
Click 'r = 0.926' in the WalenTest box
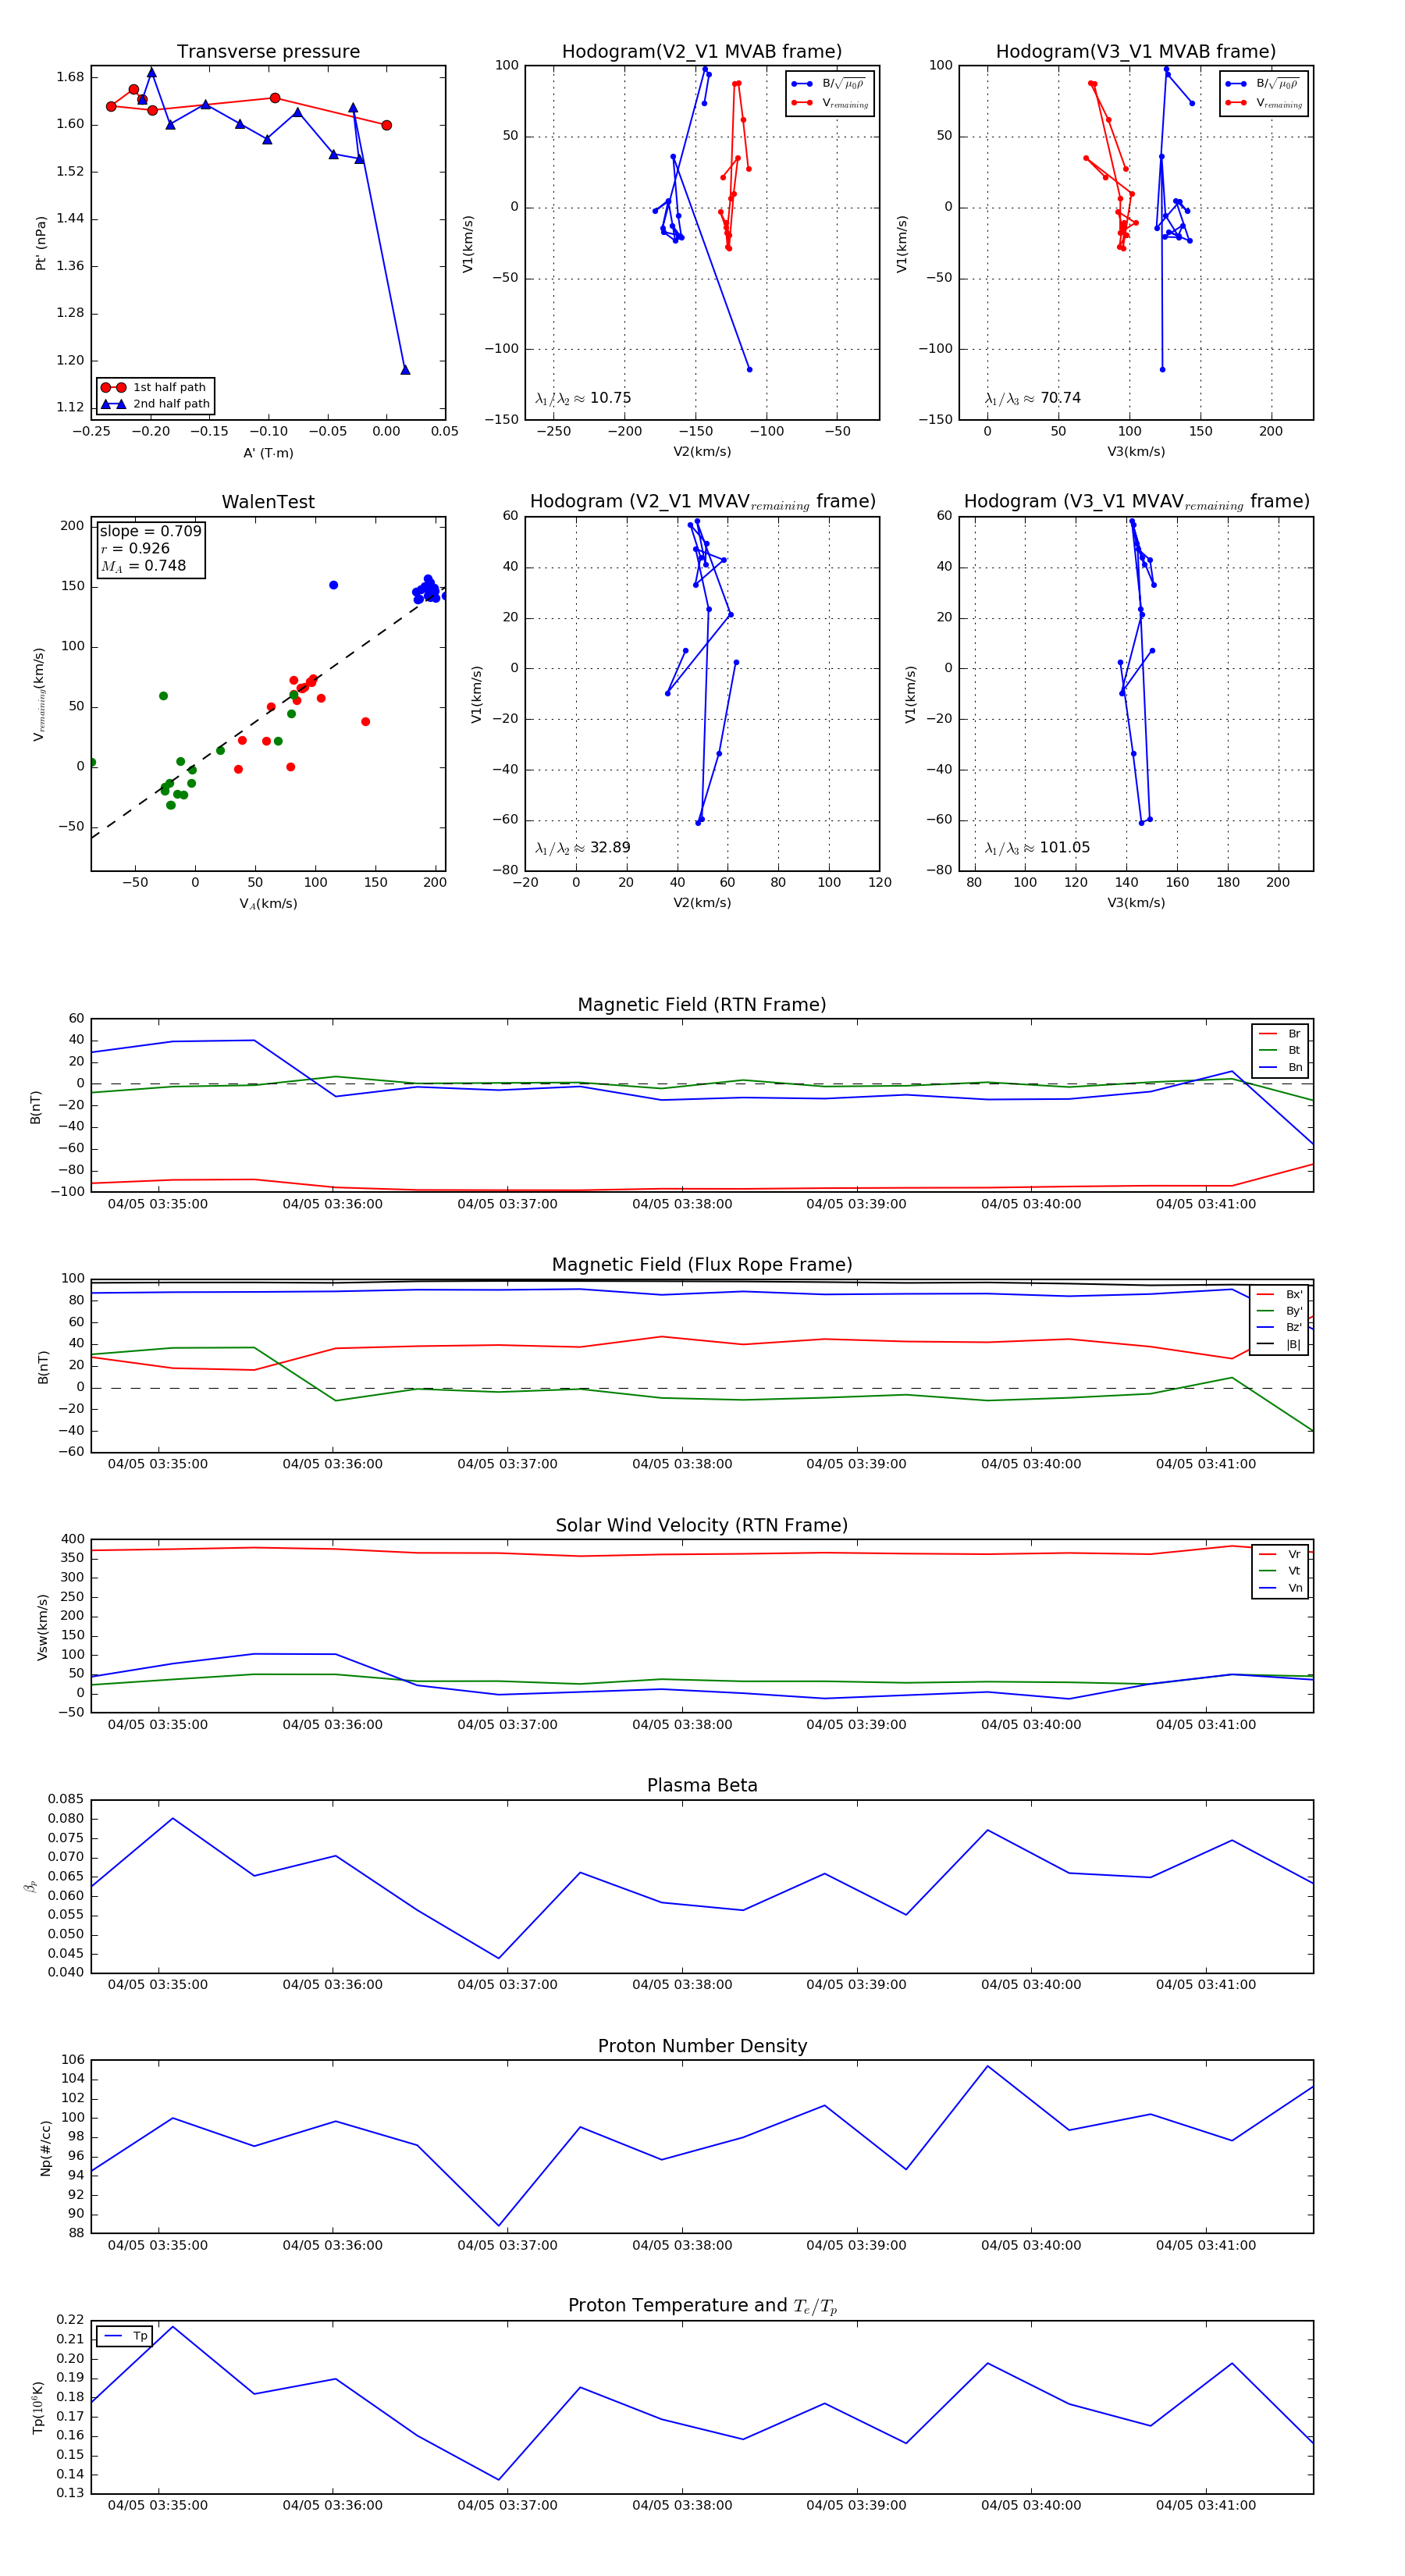coord(135,549)
